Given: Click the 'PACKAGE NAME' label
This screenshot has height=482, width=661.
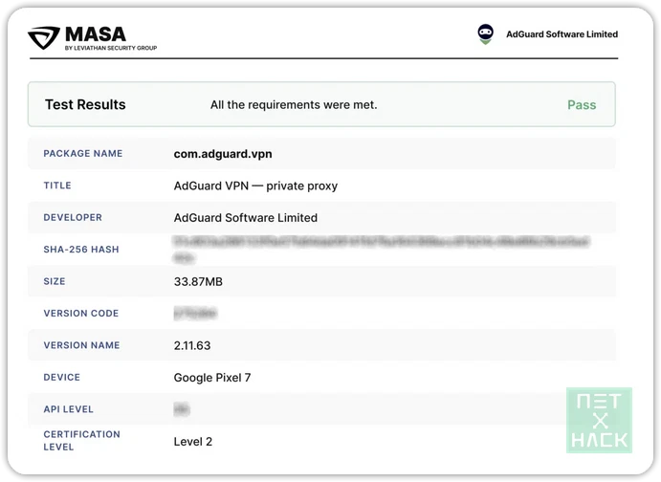Looking at the screenshot, I should pos(83,153).
